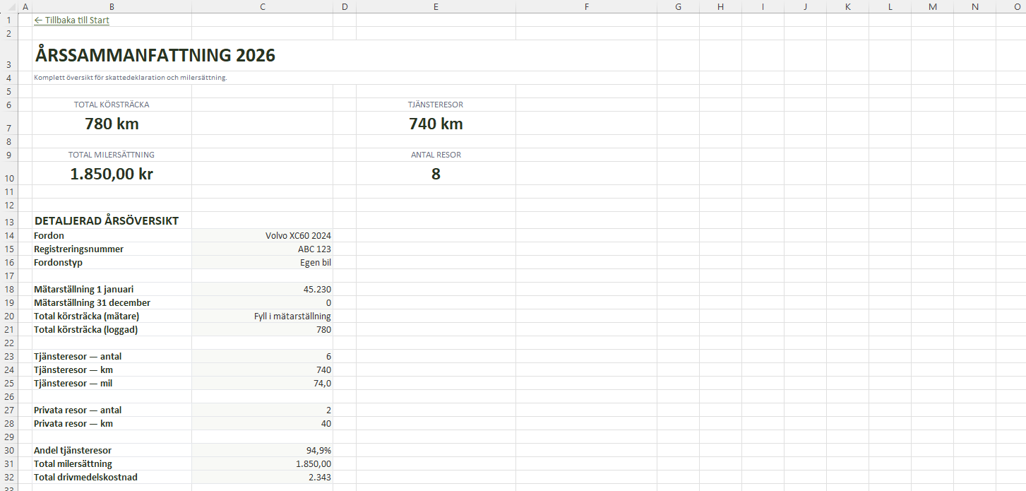Image resolution: width=1026 pixels, height=491 pixels.
Task: Select the "TOTAL KÖRSTRÄCKA" label
Action: (112, 105)
